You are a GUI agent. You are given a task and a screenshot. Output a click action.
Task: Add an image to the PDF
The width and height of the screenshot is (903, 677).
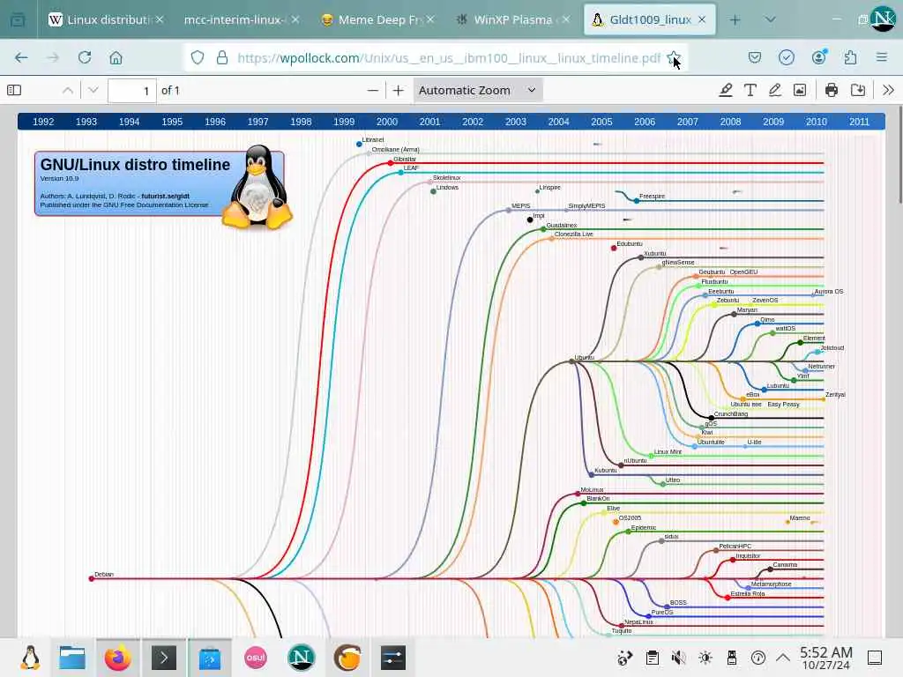click(x=800, y=91)
